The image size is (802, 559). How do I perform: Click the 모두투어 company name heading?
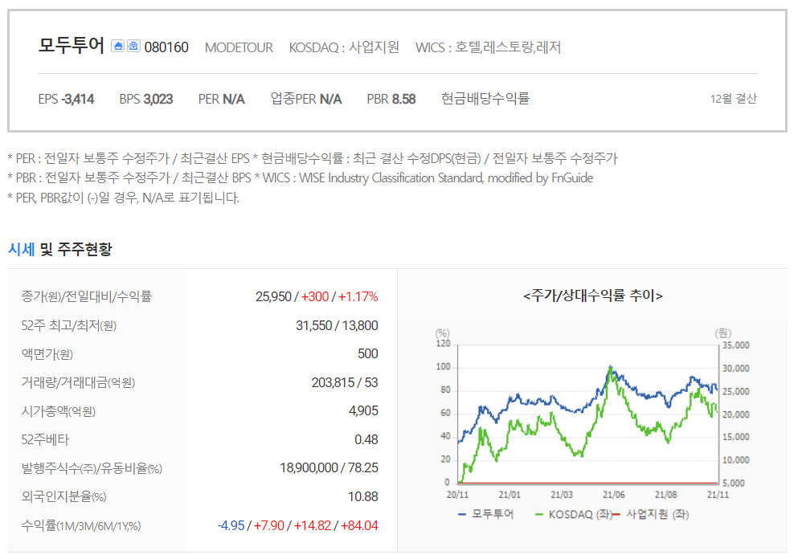coord(71,46)
